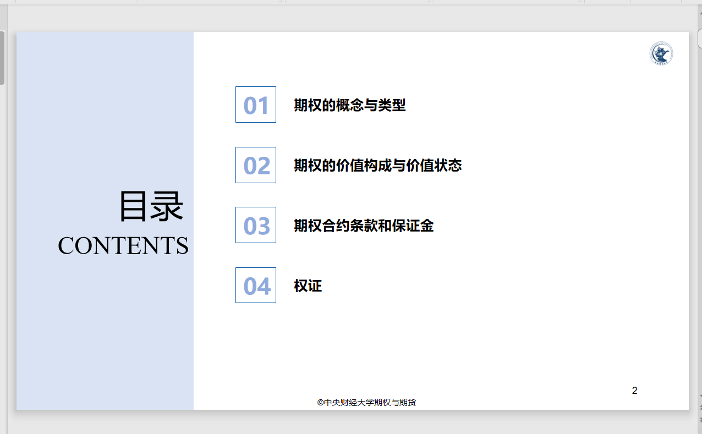
Task: Click the heading 期权合约条款和保证金
Action: (x=364, y=226)
